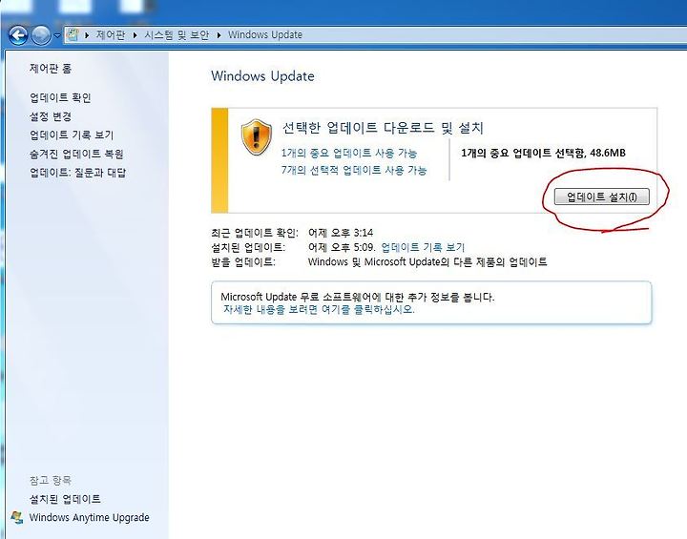This screenshot has height=539, width=687.
Task: Click the 어제 오후 5:09 value
Action: pos(342,247)
